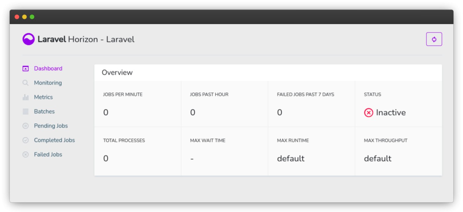Click the Pending Jobs pause icon

pos(25,126)
